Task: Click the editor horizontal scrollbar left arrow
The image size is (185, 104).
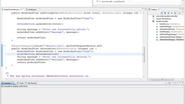Action: coord(6,79)
